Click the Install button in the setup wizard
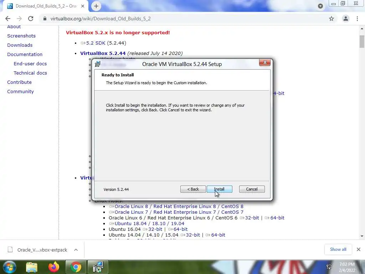Image resolution: width=365 pixels, height=274 pixels. (219, 189)
